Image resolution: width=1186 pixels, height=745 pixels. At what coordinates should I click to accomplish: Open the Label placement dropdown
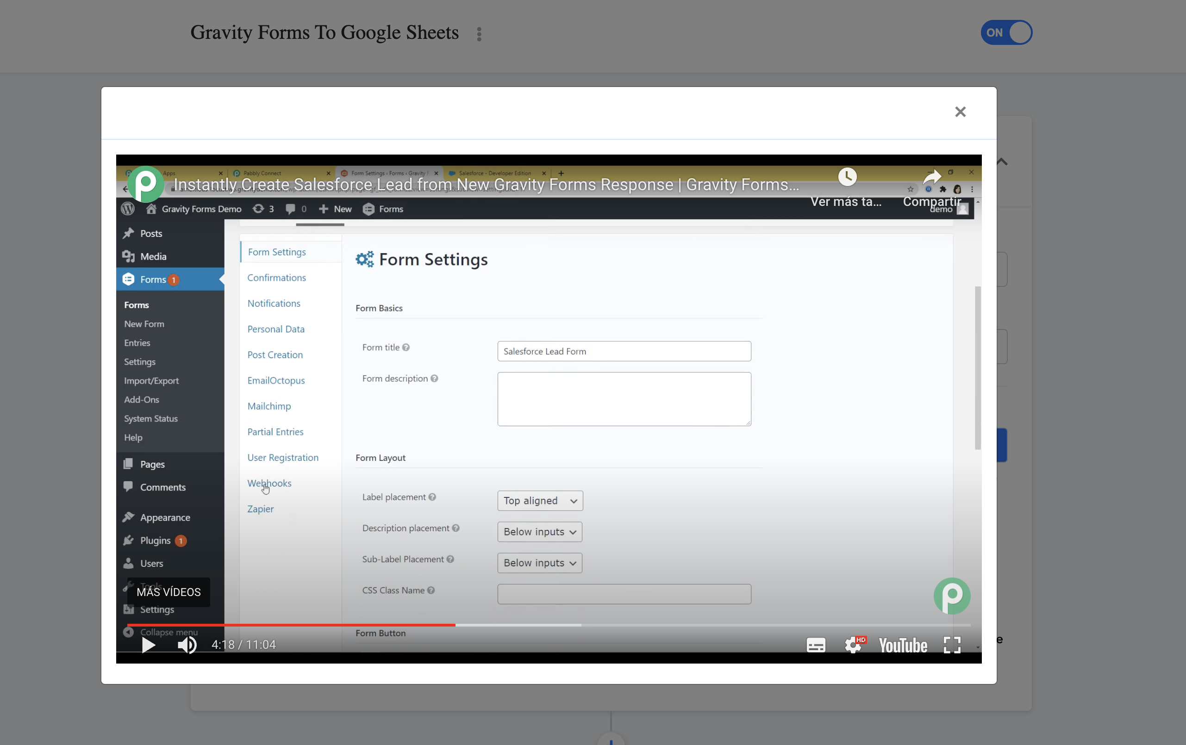tap(540, 501)
